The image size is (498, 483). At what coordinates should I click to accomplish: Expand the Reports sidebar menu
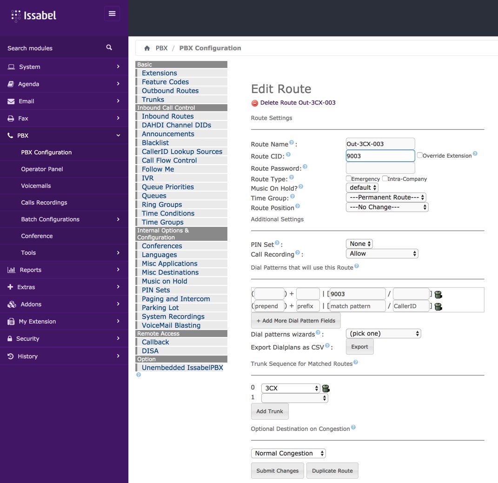click(x=64, y=270)
